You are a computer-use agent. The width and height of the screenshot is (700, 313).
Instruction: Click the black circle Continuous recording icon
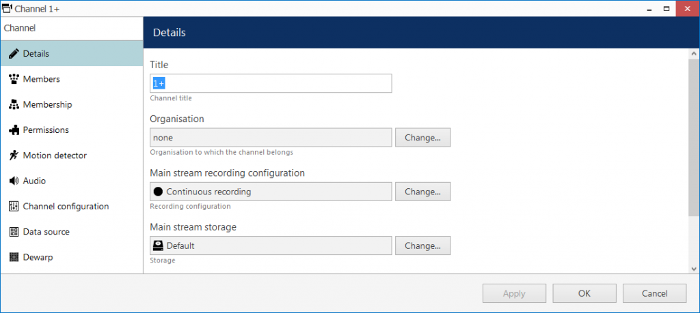[158, 192]
